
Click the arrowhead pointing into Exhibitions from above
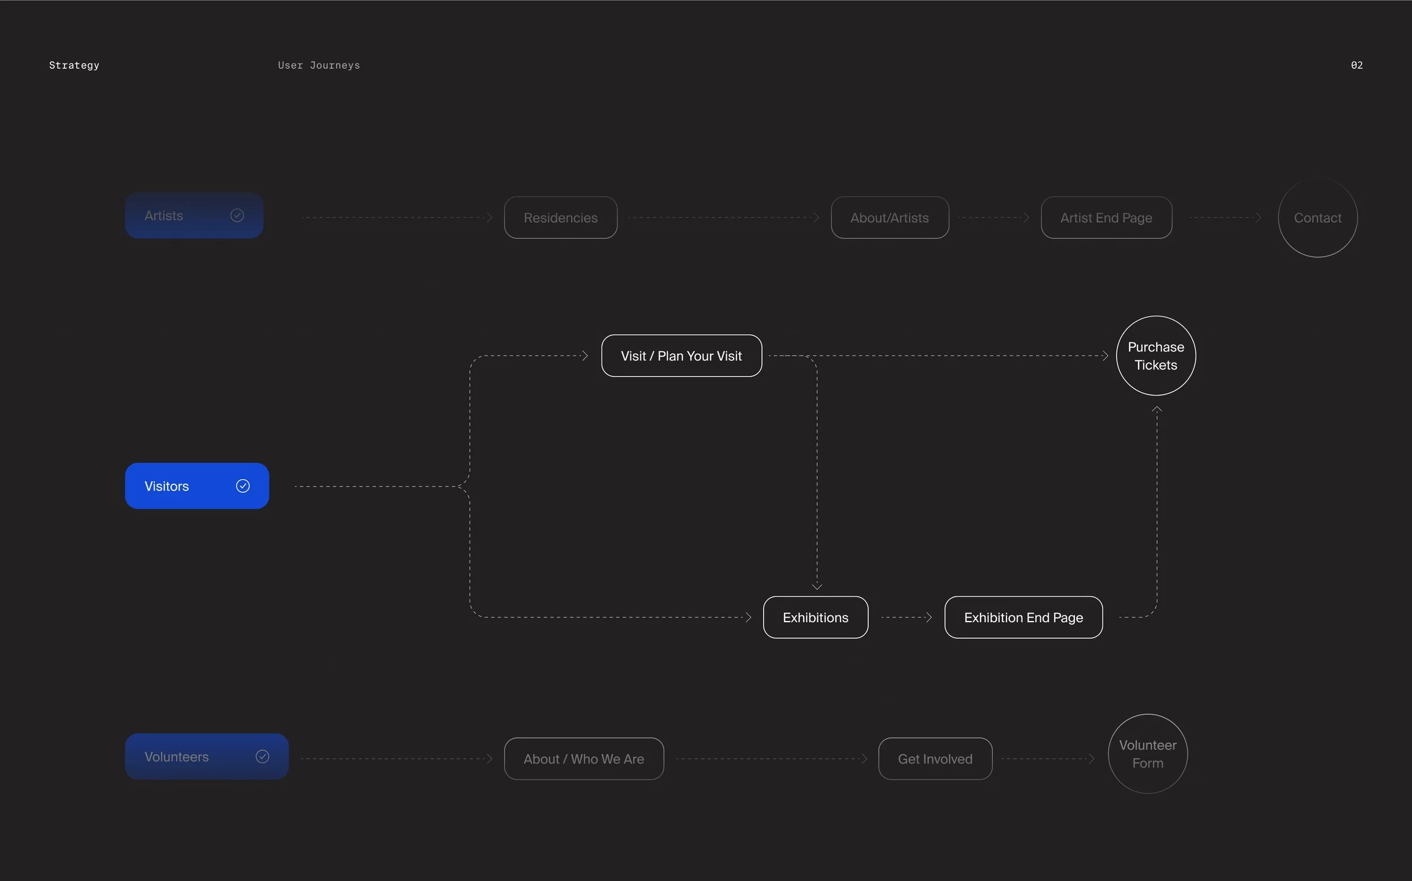click(817, 586)
